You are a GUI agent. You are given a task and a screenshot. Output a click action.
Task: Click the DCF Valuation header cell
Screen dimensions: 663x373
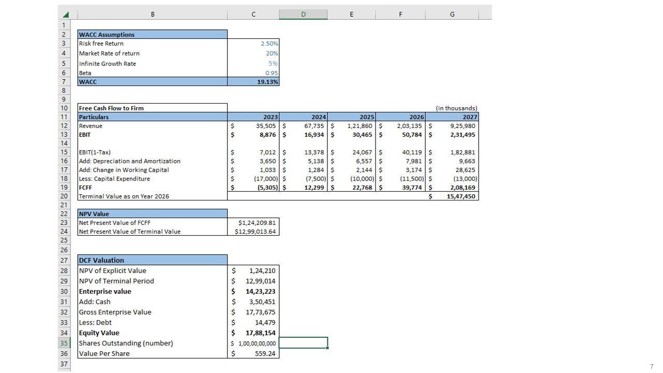pos(152,260)
